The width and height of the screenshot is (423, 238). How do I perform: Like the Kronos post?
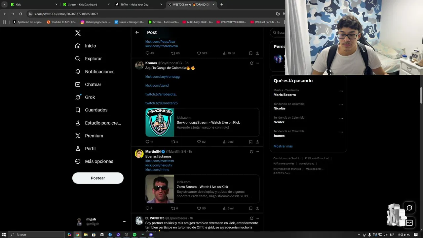point(199,142)
